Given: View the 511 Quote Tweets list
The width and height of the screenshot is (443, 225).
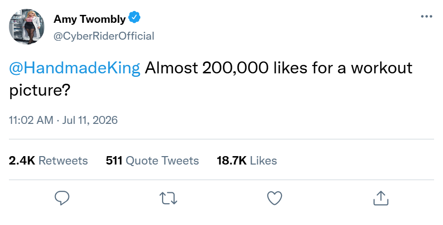Looking at the screenshot, I should click(x=152, y=161).
